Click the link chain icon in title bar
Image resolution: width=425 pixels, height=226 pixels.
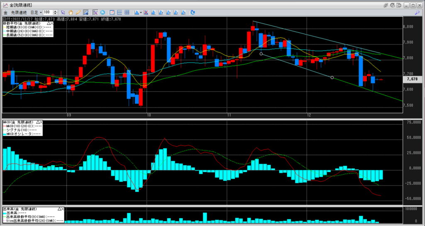click(386, 5)
